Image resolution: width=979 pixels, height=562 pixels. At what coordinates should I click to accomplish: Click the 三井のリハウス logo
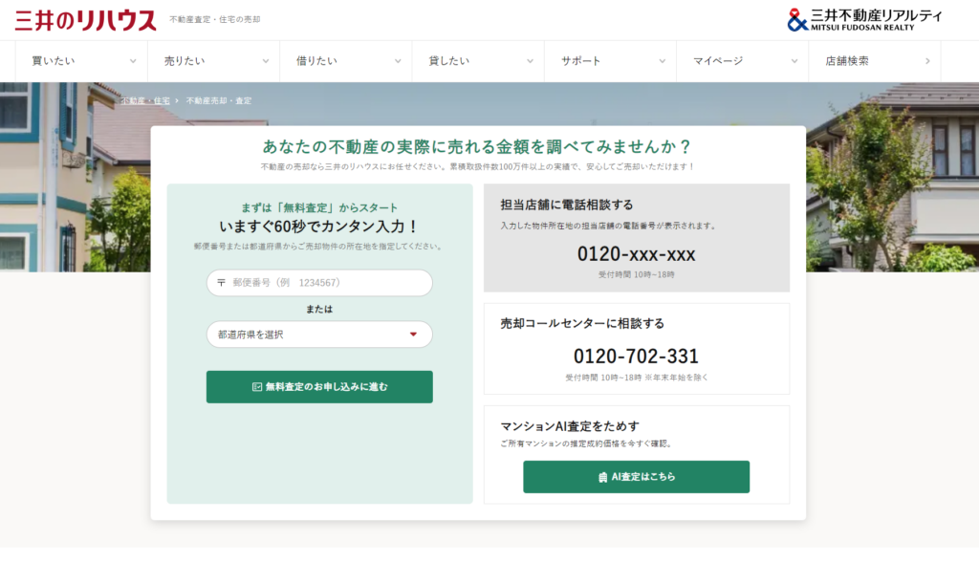tap(85, 20)
